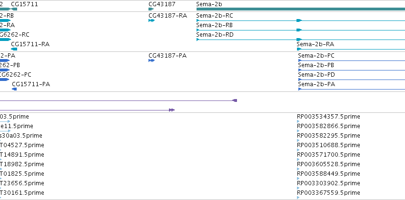Select the s30a03.5prime feature label
The width and height of the screenshot is (405, 200).
click(21, 136)
